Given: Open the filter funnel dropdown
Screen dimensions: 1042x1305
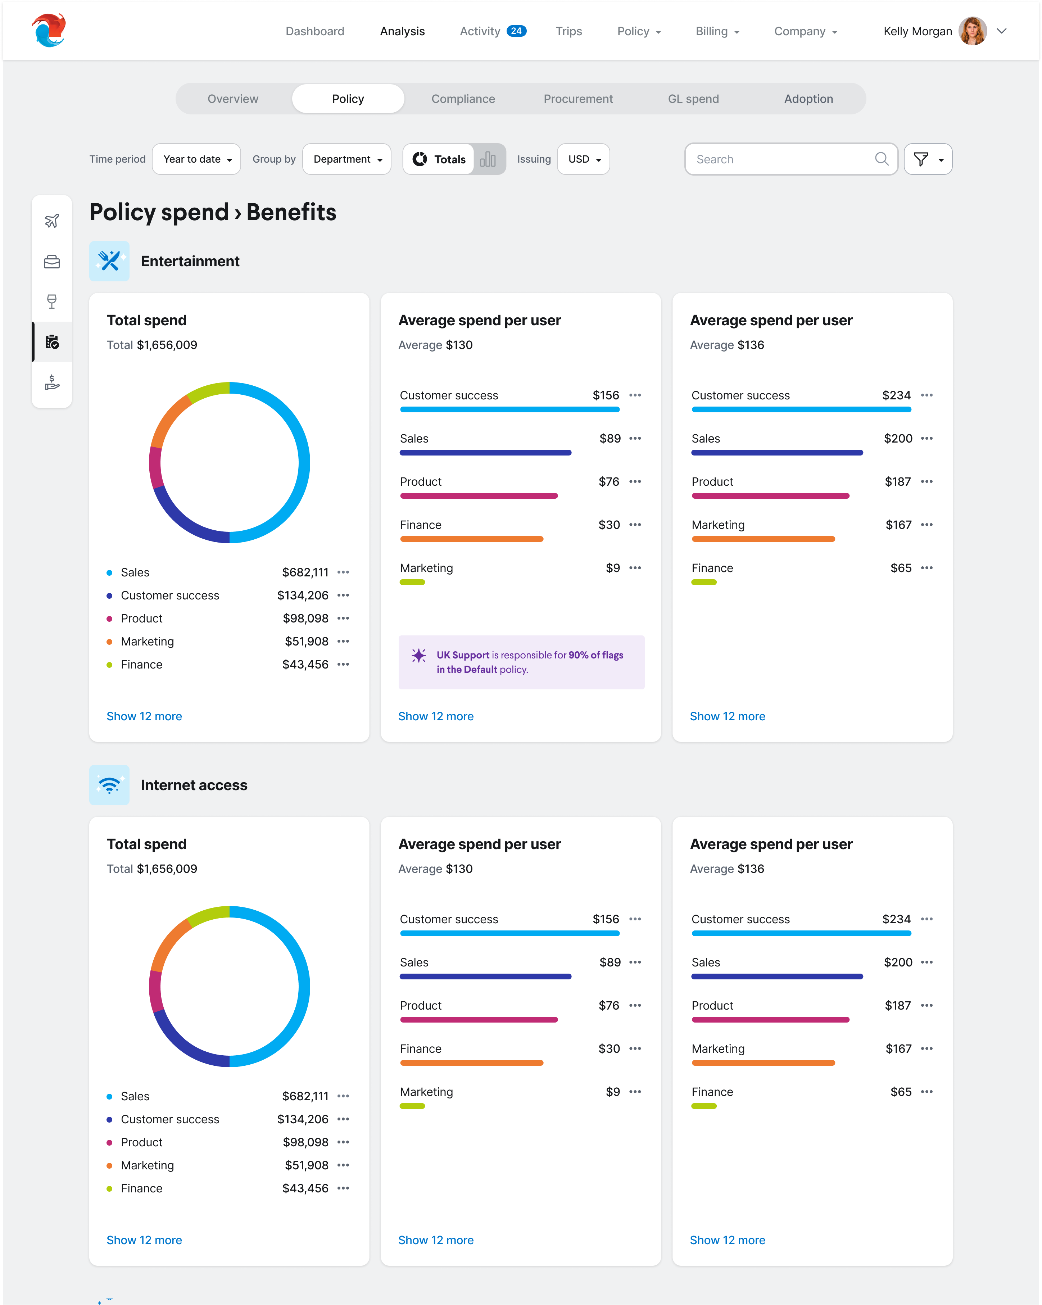Looking at the screenshot, I should pyautogui.click(x=928, y=159).
